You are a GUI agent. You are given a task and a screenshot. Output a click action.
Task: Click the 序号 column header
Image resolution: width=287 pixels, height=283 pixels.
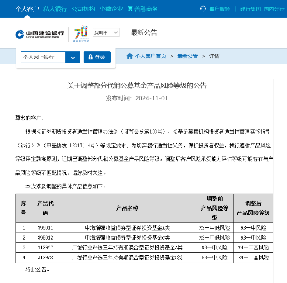(24, 208)
